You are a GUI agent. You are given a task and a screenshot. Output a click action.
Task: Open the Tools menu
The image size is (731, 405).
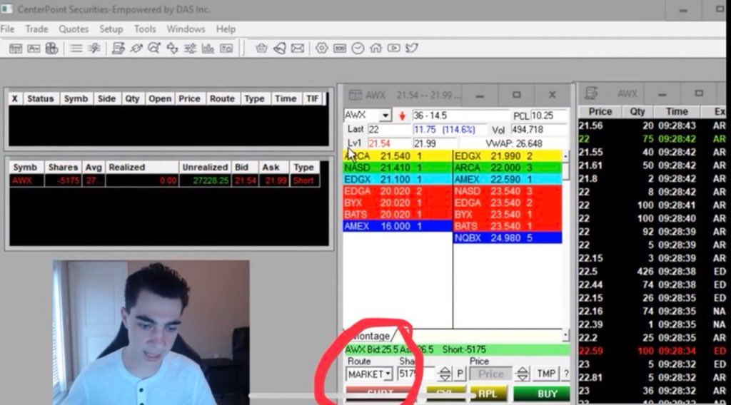pos(145,29)
